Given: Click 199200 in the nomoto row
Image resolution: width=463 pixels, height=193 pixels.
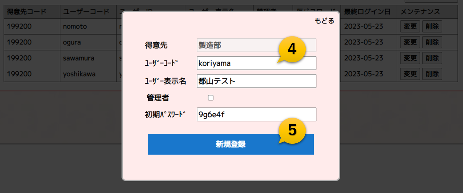Looking at the screenshot, I should [x=19, y=26].
